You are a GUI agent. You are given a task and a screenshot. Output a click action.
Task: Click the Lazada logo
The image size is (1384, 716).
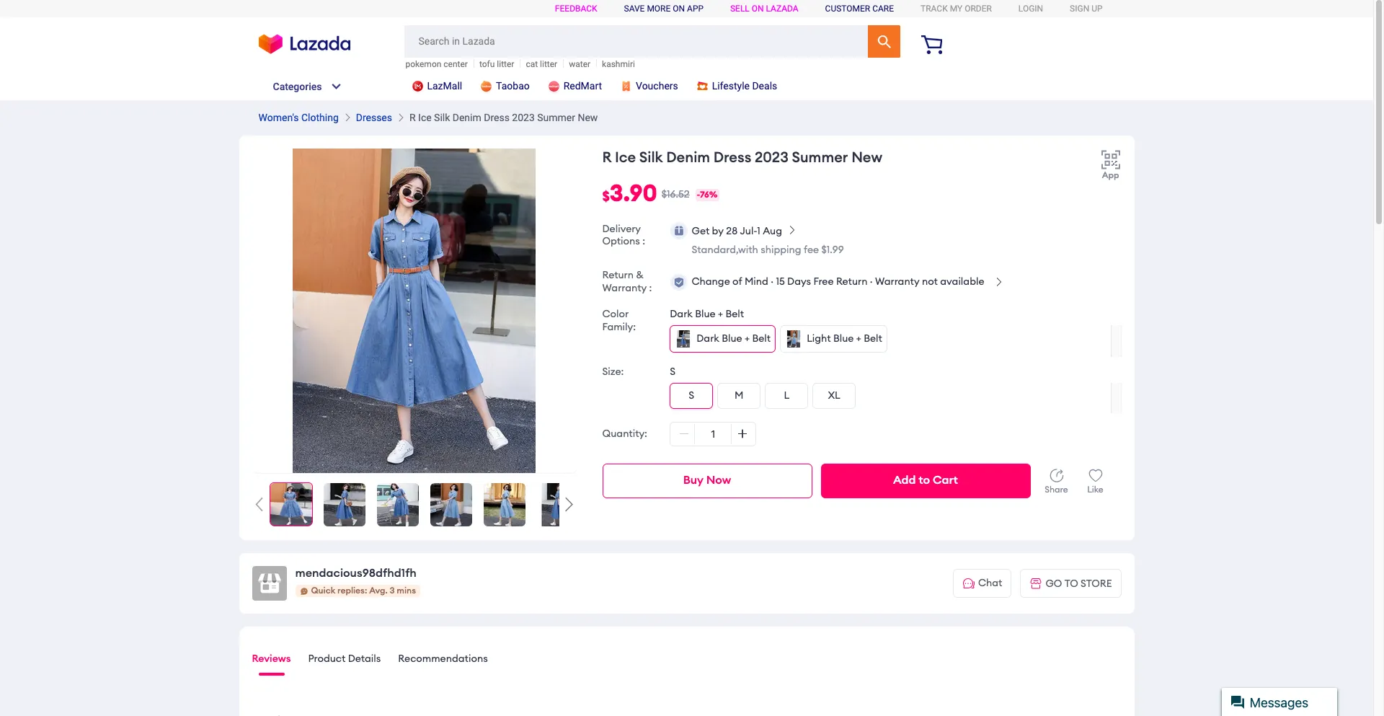tap(304, 44)
